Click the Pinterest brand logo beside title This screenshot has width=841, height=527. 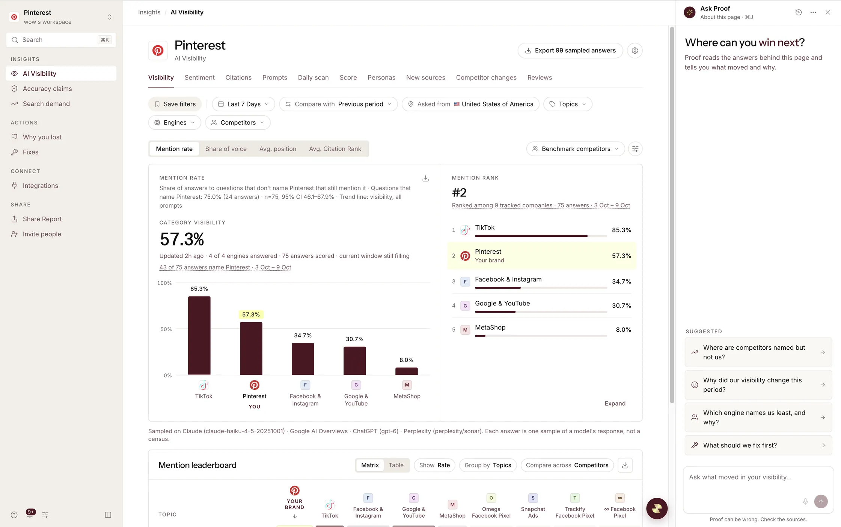pos(158,51)
